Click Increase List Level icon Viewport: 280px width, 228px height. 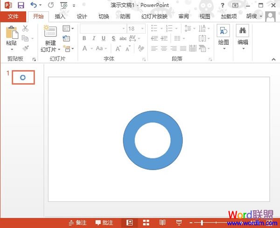pos(164,38)
